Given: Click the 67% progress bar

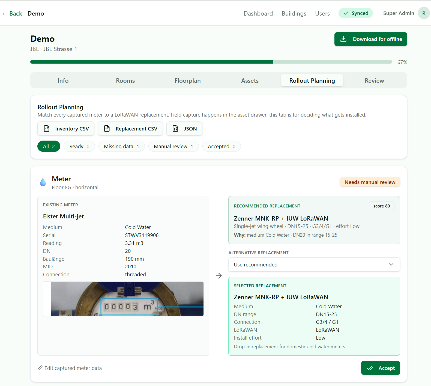Looking at the screenshot, I should [x=211, y=62].
